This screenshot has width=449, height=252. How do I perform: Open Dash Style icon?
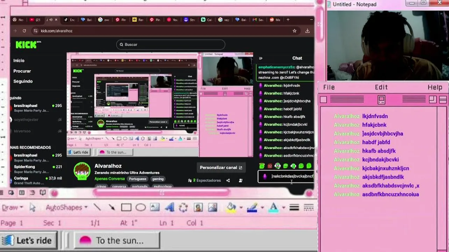[308, 208]
